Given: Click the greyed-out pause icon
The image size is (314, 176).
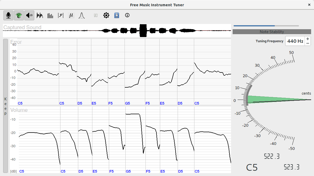Looking at the screenshot, I should click(x=96, y=15).
